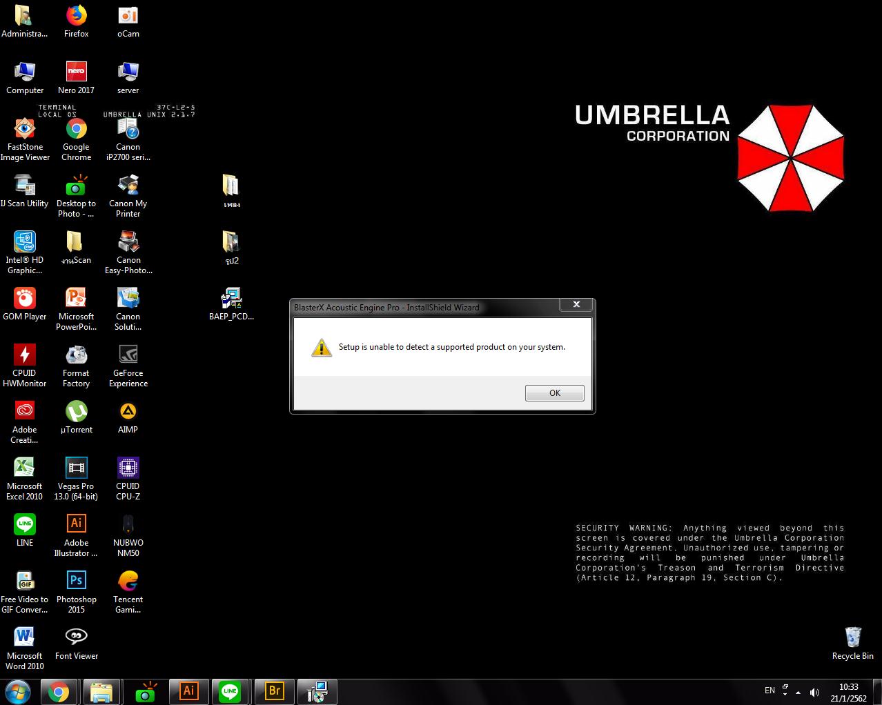Select the server desktop icon
This screenshot has width=882, height=705.
128,78
